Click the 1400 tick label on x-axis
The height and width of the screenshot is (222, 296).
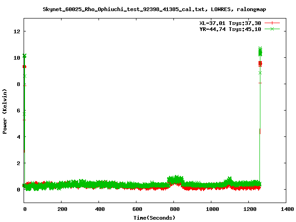pos(286,209)
